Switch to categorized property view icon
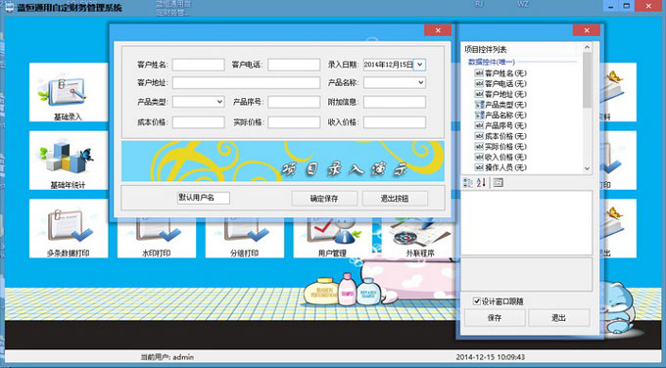 (467, 183)
